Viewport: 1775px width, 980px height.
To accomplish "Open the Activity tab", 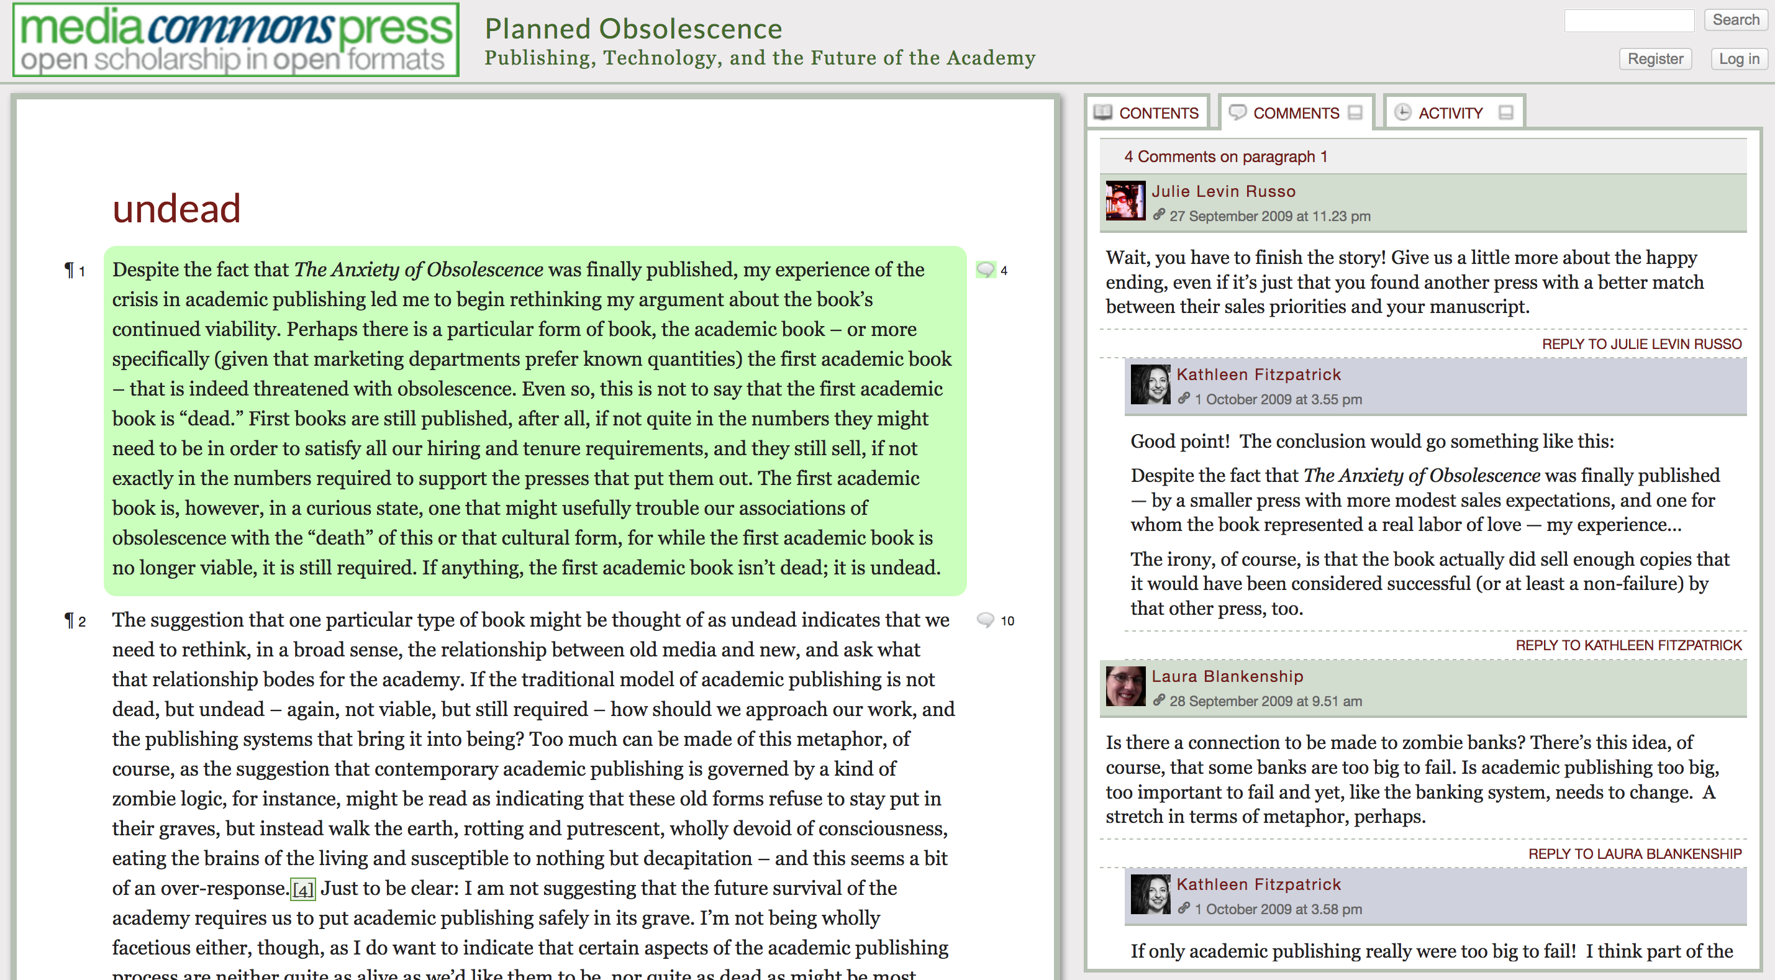I will click(x=1450, y=112).
